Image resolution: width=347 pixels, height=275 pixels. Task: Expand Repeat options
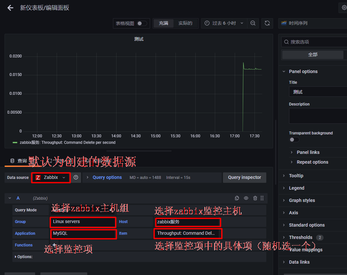312,162
